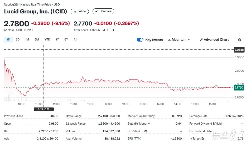Switch to the 5D range tab

tap(18, 39)
